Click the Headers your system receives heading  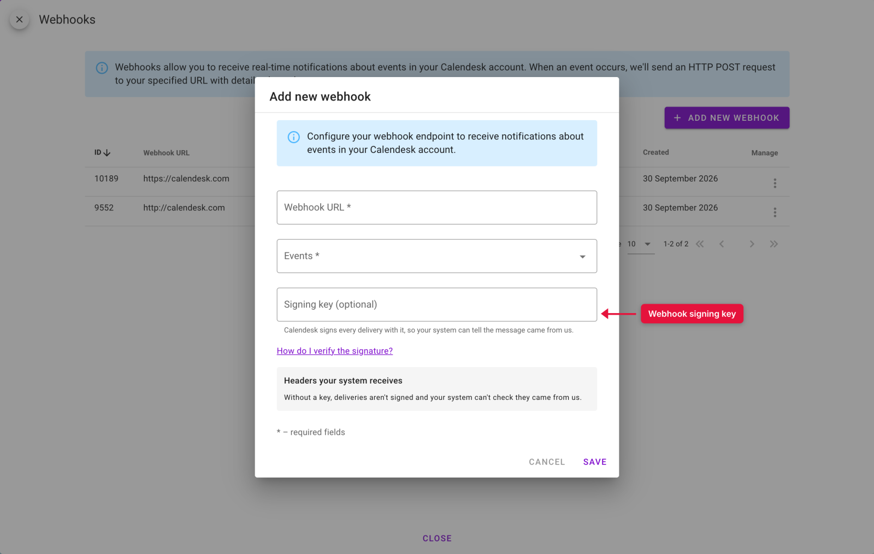343,381
